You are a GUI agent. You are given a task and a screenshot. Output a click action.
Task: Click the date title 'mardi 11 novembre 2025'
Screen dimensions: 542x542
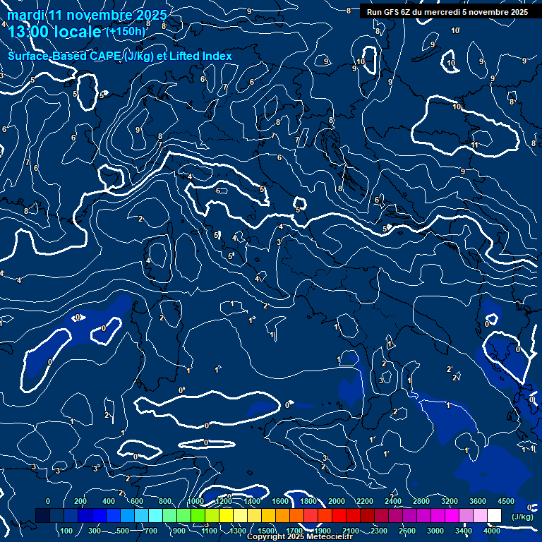coord(87,15)
